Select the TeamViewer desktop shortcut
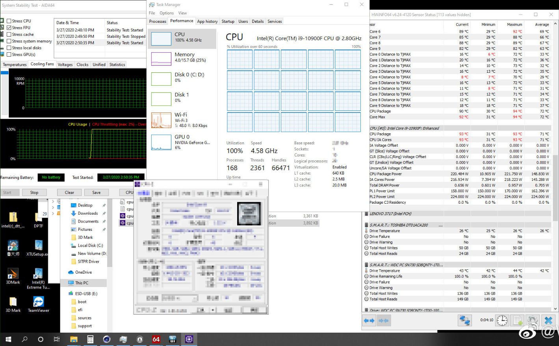 coord(39,304)
